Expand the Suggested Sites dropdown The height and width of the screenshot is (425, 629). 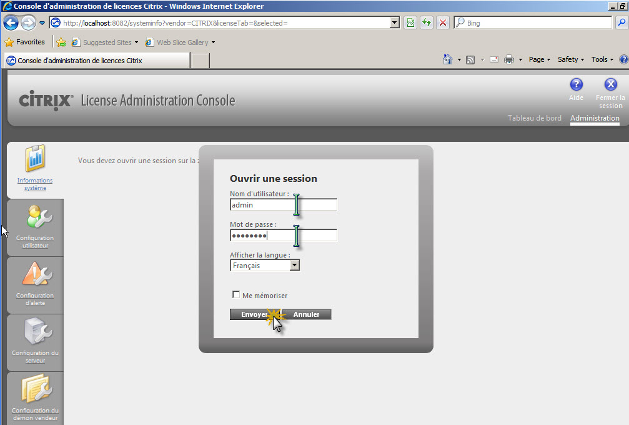pyautogui.click(x=136, y=42)
